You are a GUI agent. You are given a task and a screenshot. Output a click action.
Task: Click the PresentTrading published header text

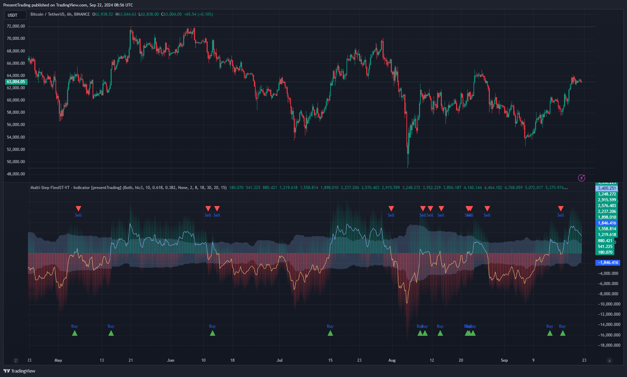68,5
